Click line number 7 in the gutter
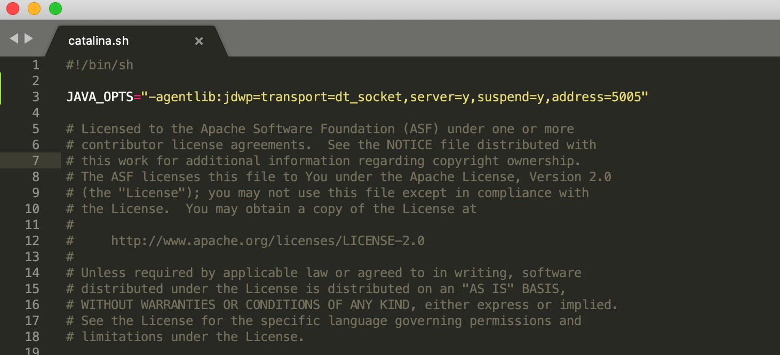The height and width of the screenshot is (355, 780). [36, 161]
